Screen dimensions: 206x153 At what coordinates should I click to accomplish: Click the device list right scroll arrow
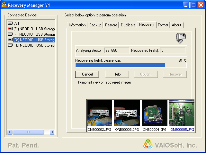(52, 132)
